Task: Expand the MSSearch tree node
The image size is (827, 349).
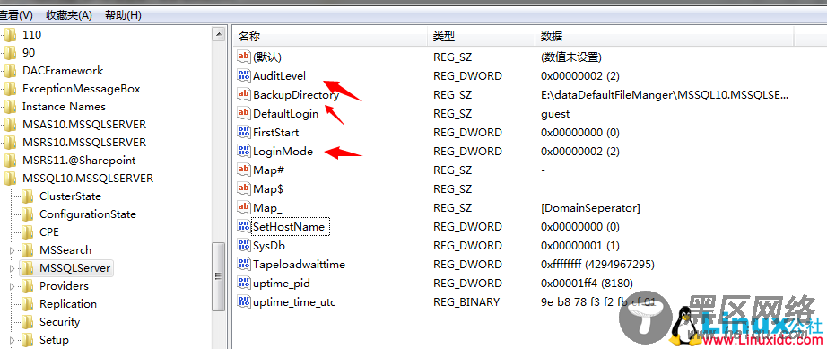Action: click(13, 250)
